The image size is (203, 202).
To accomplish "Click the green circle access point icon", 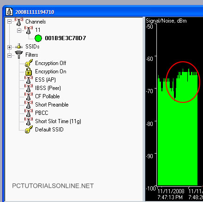I will click(x=38, y=38).
